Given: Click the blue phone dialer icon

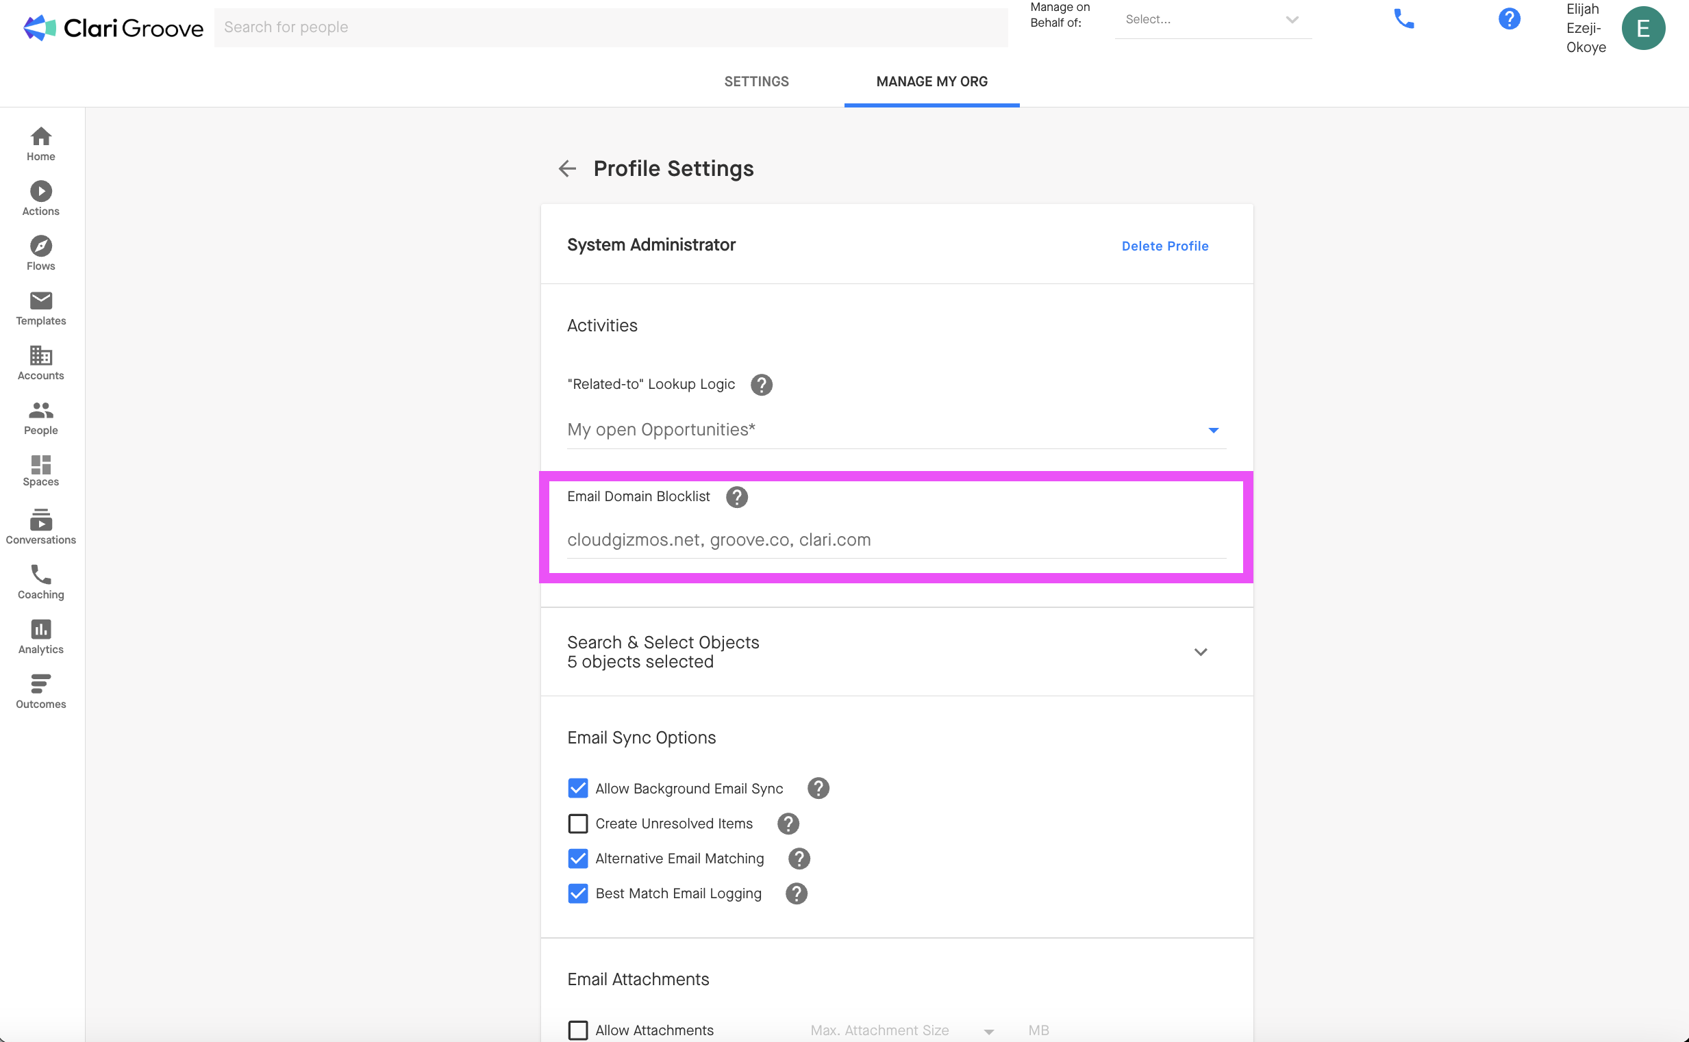Looking at the screenshot, I should (x=1403, y=18).
